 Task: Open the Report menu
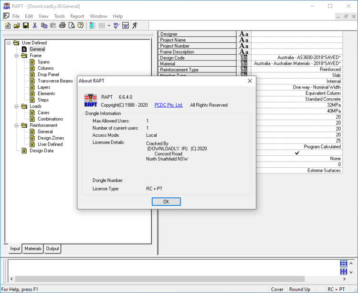point(77,16)
